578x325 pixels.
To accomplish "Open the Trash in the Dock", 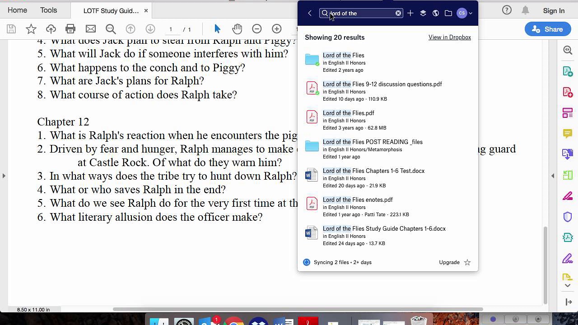I will 419,321.
